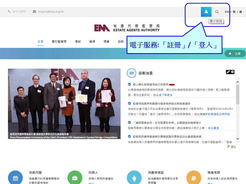The image size is (246, 184).
Task: Click the 更改 edit link
Action: 233,147
